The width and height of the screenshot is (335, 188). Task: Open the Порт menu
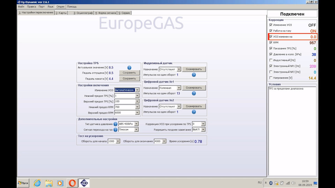pyautogui.click(x=42, y=7)
